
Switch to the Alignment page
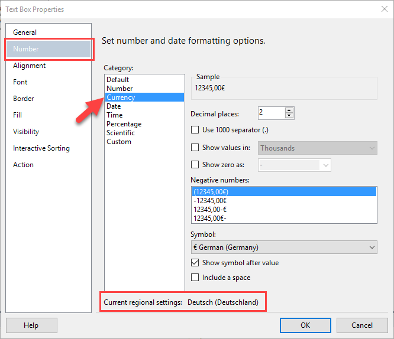pos(29,66)
